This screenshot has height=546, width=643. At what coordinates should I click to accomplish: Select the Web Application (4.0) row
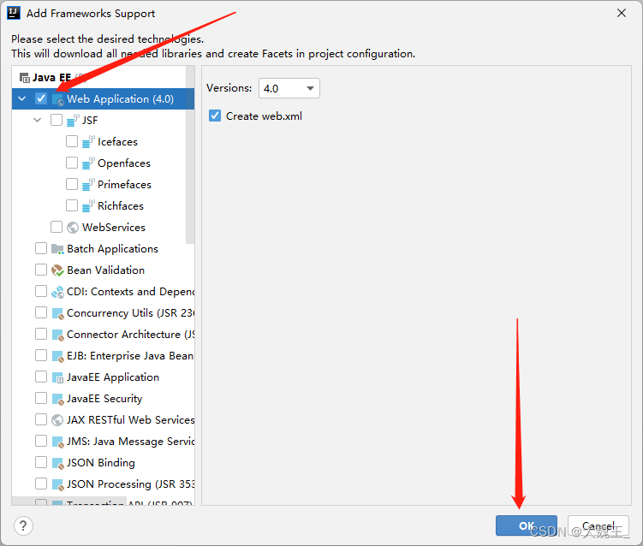point(103,98)
